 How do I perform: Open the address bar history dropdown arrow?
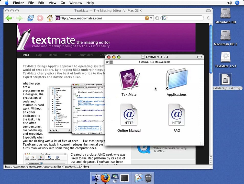[151, 18]
